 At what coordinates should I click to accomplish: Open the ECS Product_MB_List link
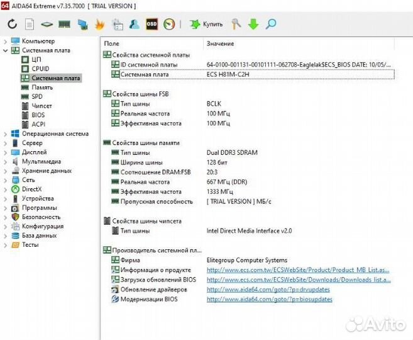(298, 270)
